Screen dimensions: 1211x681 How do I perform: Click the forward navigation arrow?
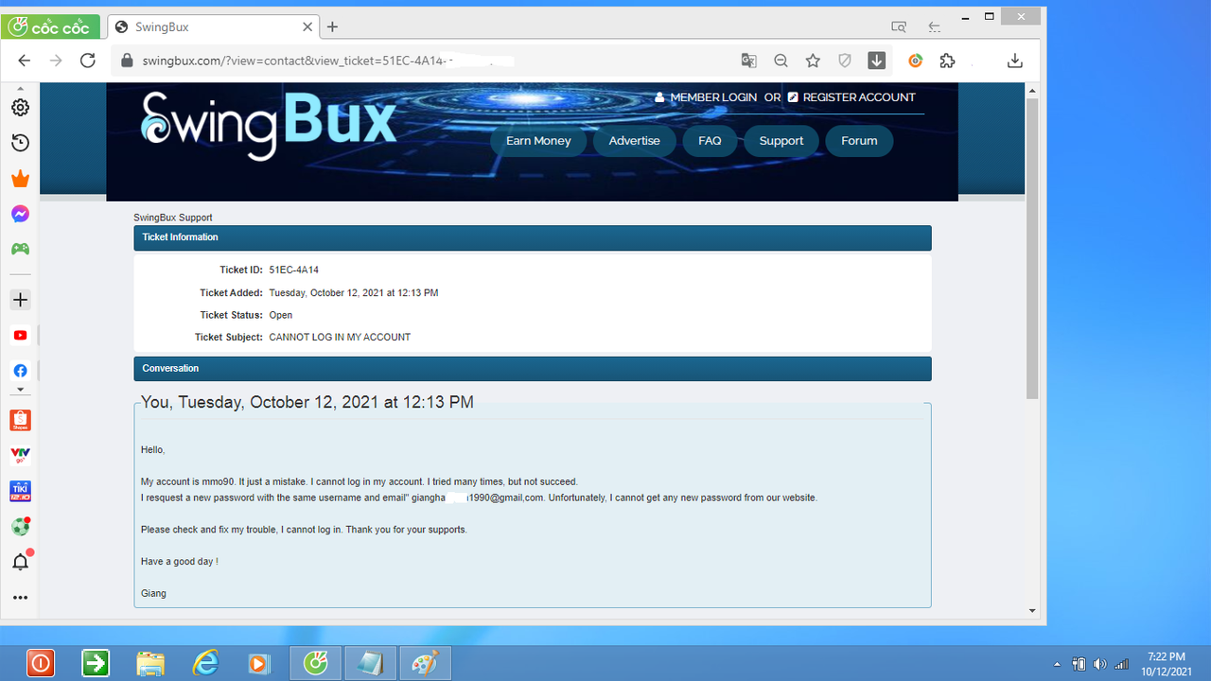[x=56, y=61]
